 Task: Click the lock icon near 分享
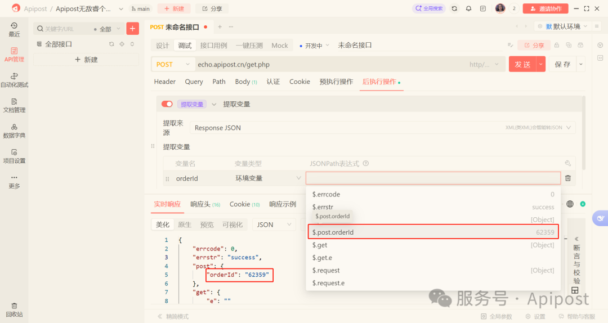557,46
